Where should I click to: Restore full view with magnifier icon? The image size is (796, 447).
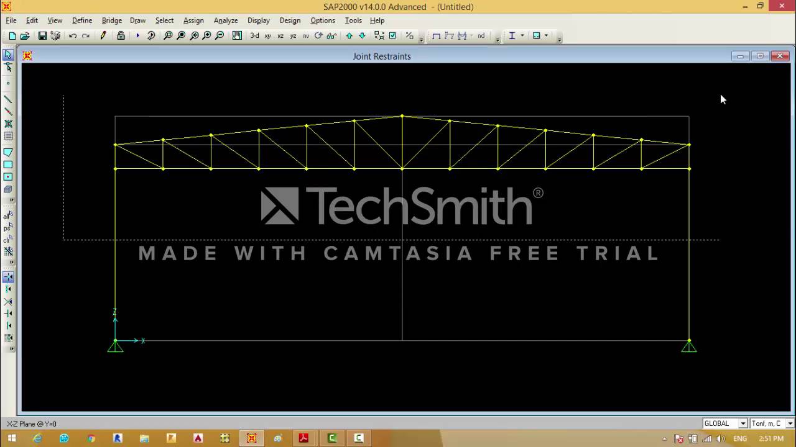click(x=181, y=36)
